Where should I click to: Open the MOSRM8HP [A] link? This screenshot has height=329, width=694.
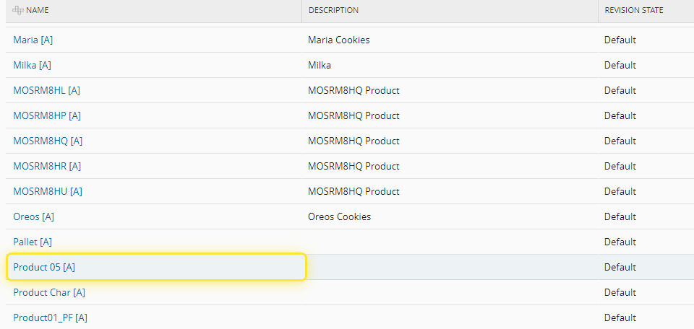47,115
